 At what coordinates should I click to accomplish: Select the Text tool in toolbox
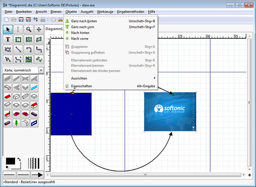click(8, 40)
